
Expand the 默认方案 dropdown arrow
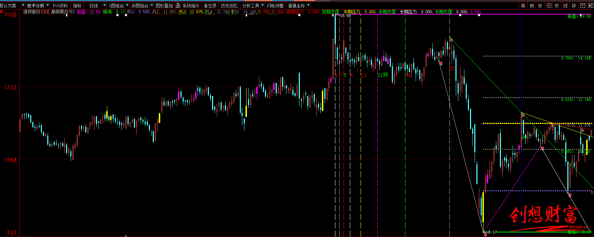click(23, 6)
